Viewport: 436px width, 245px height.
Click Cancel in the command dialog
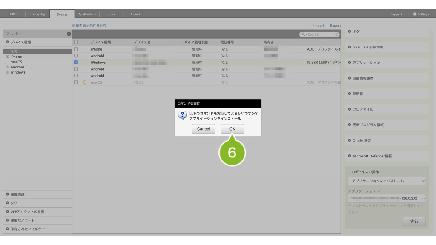[x=203, y=129]
